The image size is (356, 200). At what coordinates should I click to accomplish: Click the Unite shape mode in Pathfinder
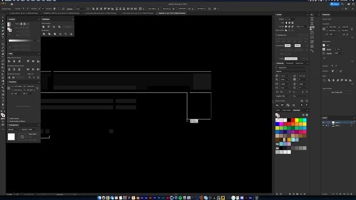point(43,27)
